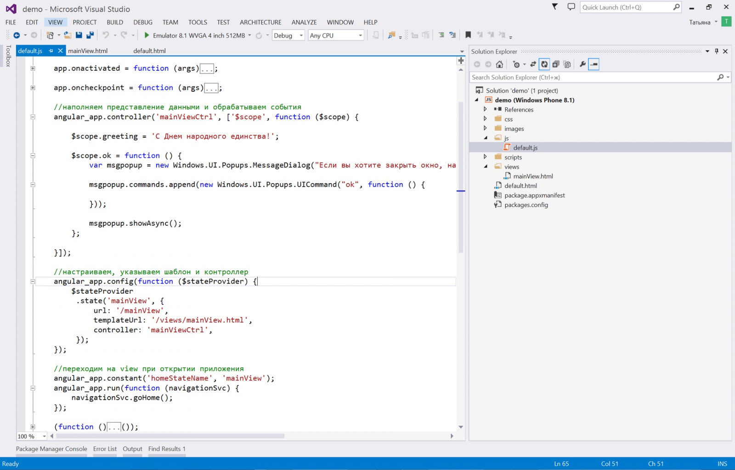Pin the default.js tab
Image resolution: width=735 pixels, height=470 pixels.
pos(51,51)
